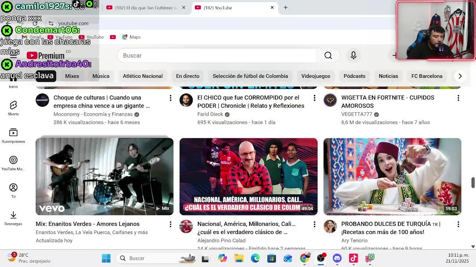Open VEGETTA777 channel avatar
476x267 pixels.
[330, 100]
